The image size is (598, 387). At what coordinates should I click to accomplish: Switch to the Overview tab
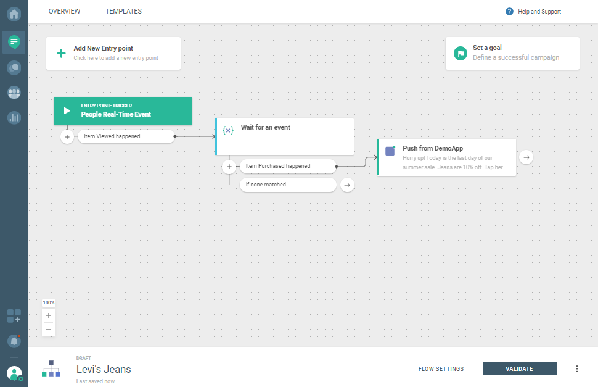click(65, 11)
